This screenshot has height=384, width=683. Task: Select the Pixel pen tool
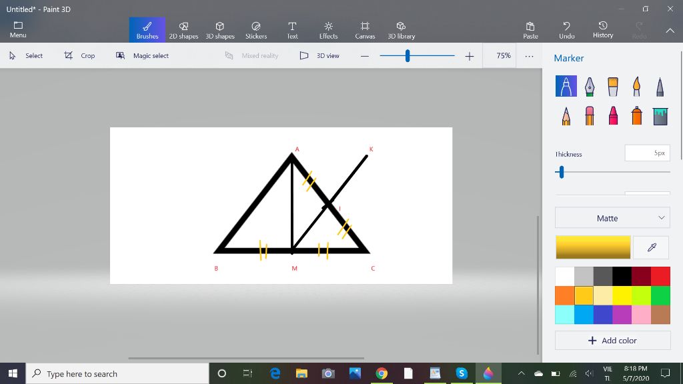coord(660,86)
